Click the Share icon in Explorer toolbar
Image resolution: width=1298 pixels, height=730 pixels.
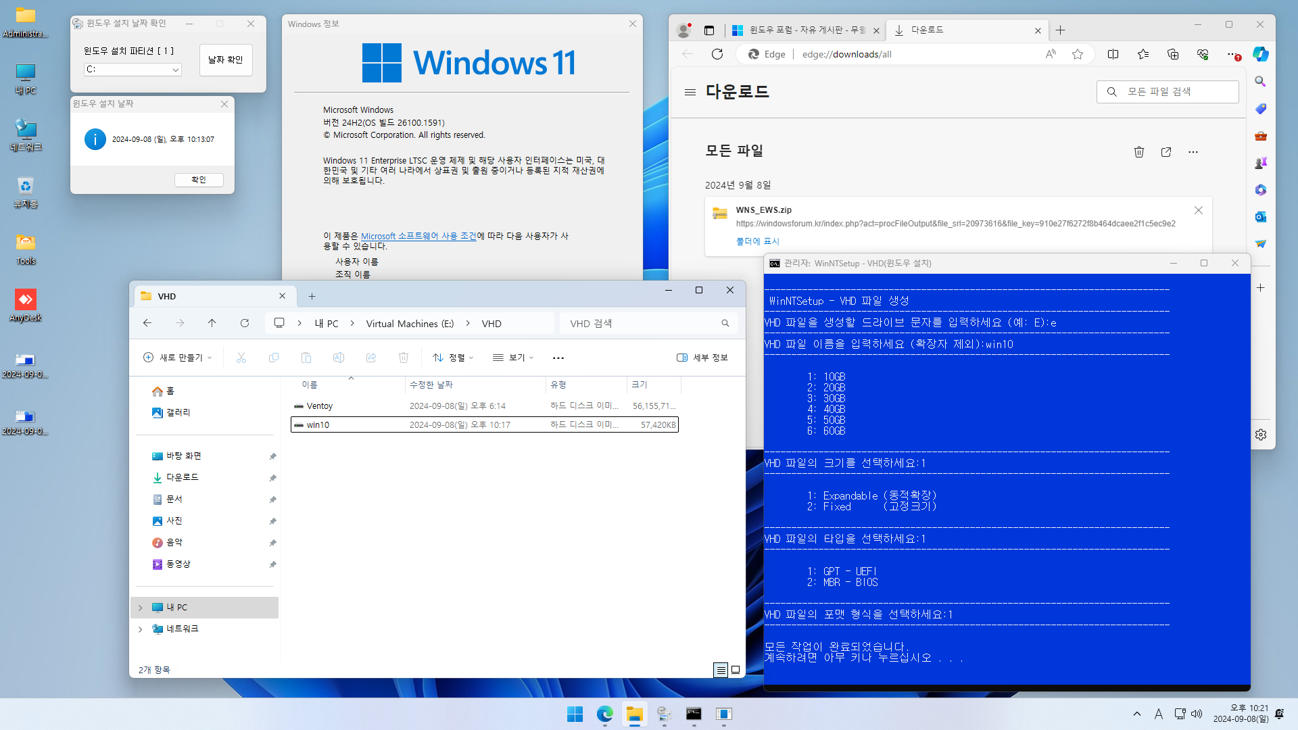point(371,358)
